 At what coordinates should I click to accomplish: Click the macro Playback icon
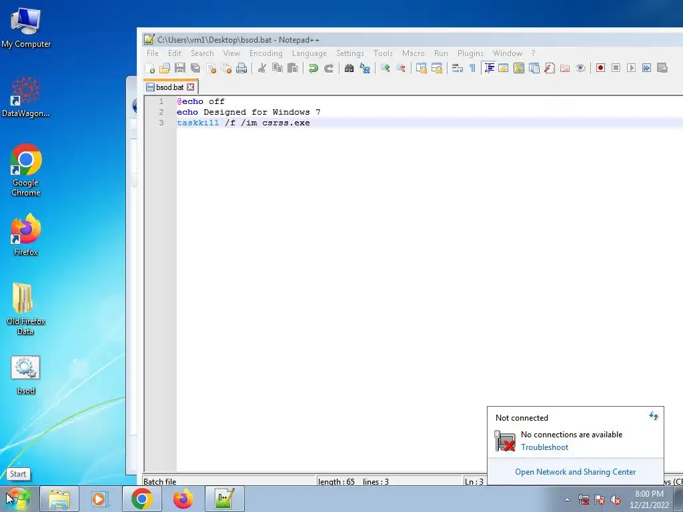631,68
